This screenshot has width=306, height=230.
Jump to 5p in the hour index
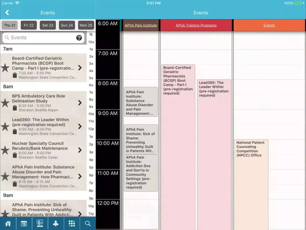click(91, 167)
